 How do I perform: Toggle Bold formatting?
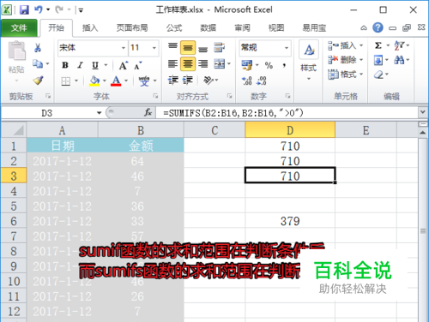tap(65, 65)
